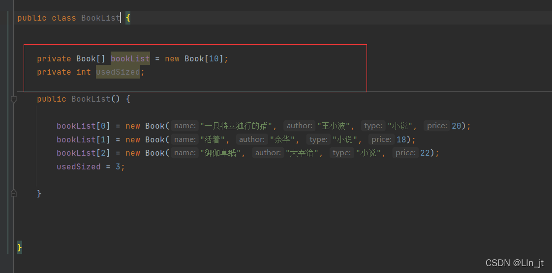The width and height of the screenshot is (552, 273).
Task: Click the "小说" string on bookList[2] line
Action: pyautogui.click(x=368, y=153)
